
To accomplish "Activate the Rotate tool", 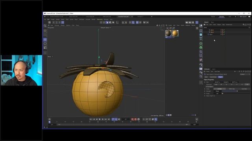I will [45, 43].
